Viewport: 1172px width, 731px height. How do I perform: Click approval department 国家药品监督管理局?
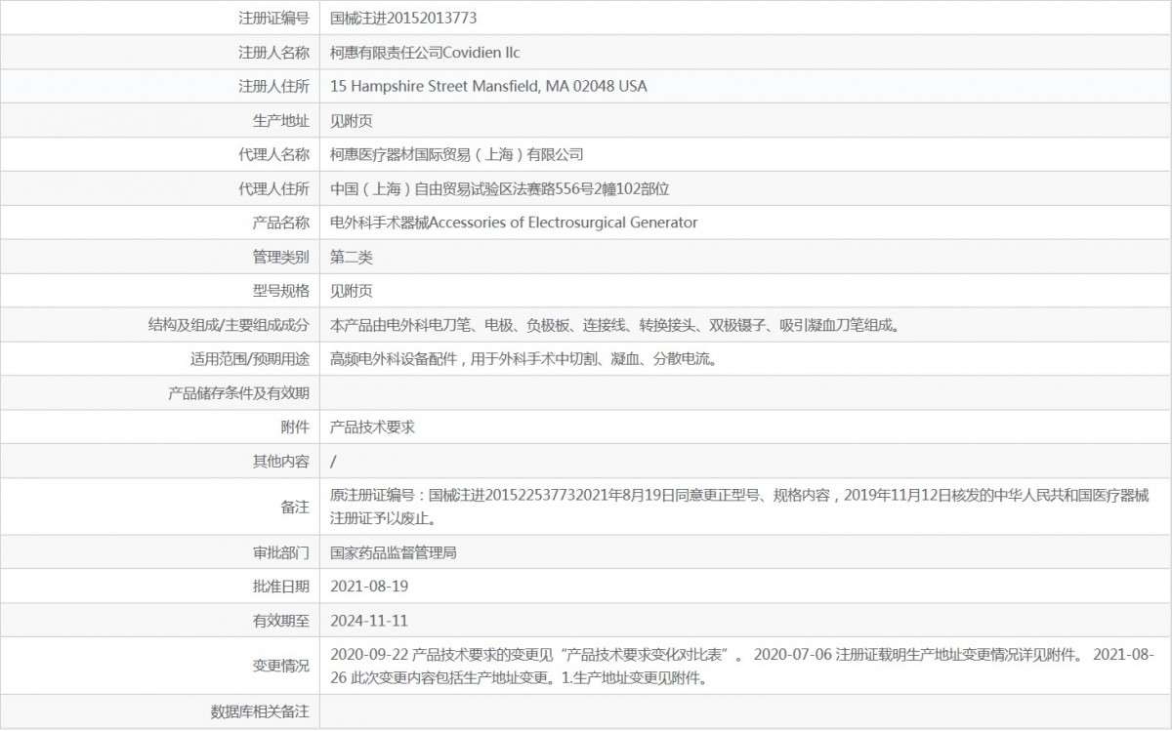point(394,552)
